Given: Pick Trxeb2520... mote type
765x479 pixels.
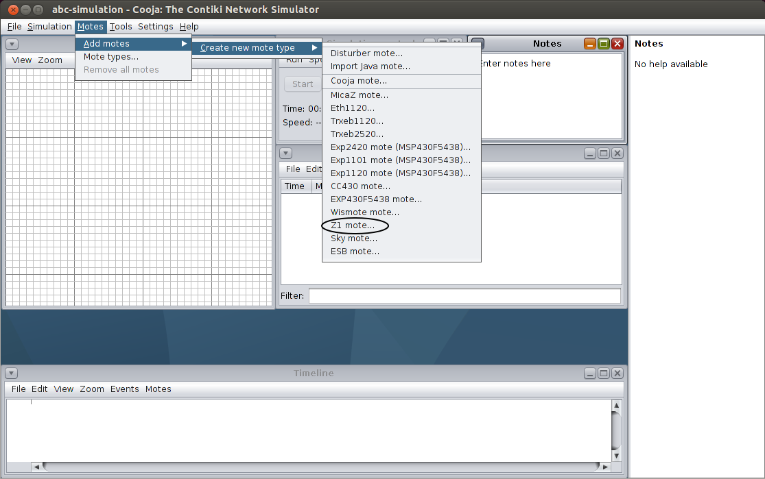Looking at the screenshot, I should (x=401, y=134).
